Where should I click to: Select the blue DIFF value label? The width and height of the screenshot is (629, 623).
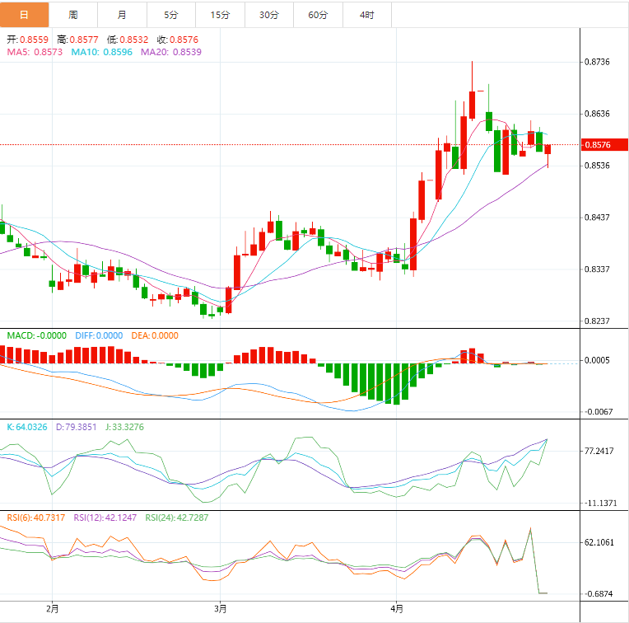(98, 335)
